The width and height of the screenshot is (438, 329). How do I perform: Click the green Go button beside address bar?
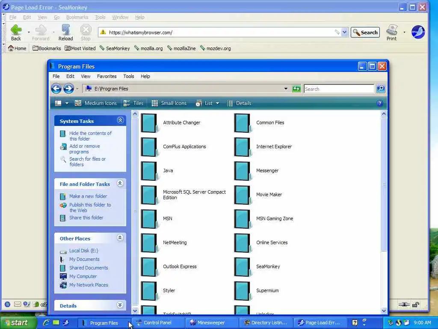click(x=296, y=89)
